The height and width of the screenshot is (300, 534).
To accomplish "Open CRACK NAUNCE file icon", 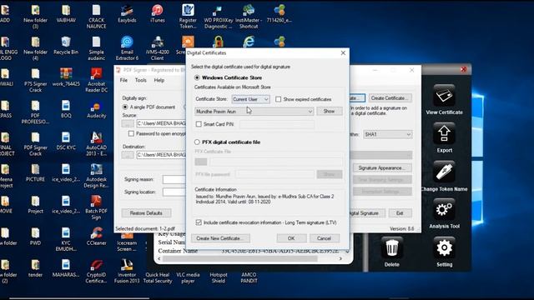I will point(97,17).
